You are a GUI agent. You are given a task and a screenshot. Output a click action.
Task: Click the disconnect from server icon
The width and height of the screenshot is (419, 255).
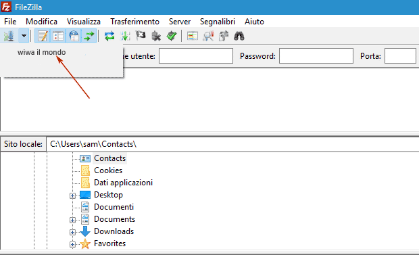(156, 36)
